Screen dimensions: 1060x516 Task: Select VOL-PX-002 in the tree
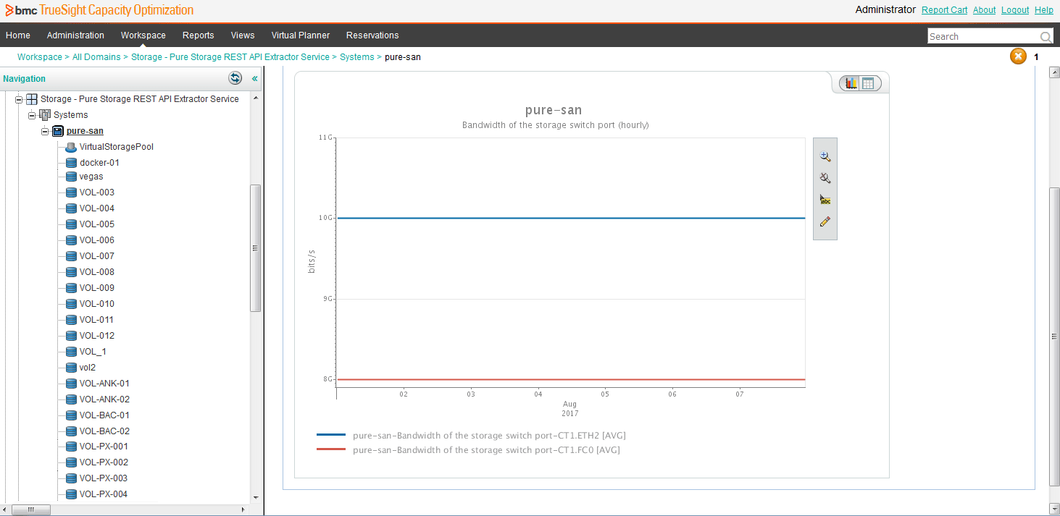pos(104,462)
